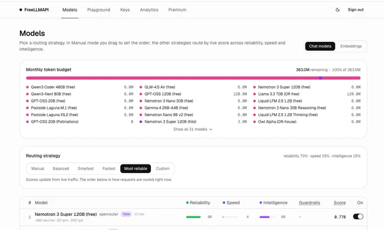Click the Nemotron row reliability bar
The image size is (384, 230).
(194, 217)
